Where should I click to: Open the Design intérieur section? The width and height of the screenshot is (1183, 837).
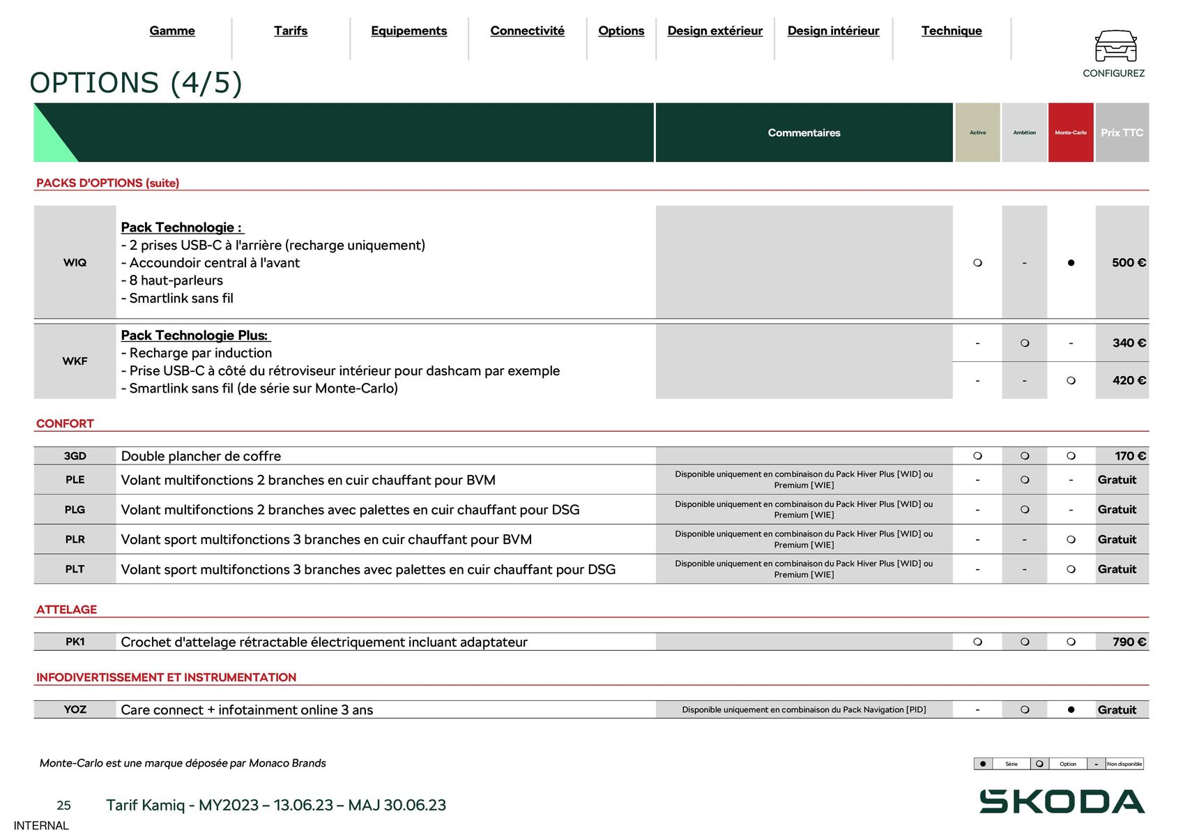(x=834, y=31)
